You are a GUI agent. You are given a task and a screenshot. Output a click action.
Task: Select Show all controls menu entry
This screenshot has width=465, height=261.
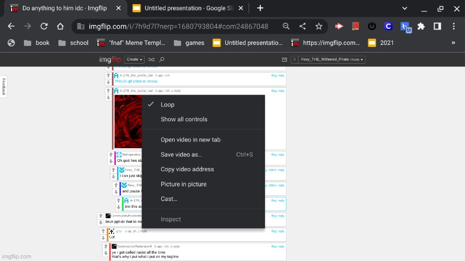(203, 120)
